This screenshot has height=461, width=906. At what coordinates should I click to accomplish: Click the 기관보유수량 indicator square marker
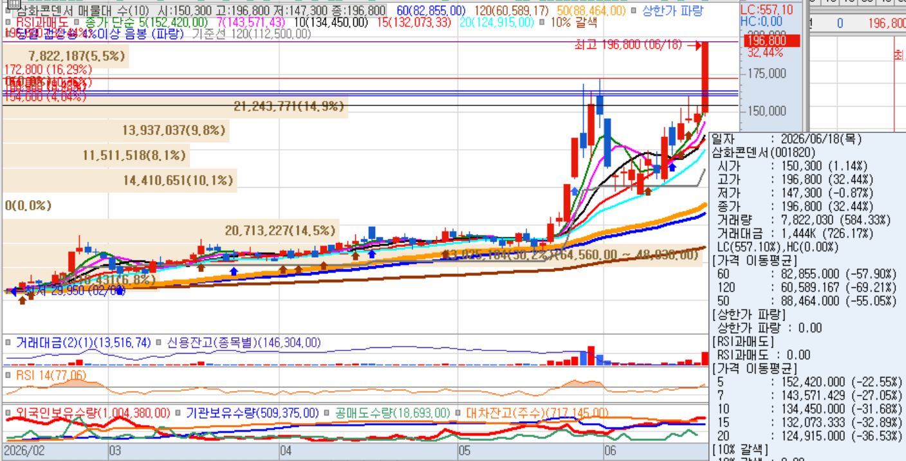pos(179,413)
